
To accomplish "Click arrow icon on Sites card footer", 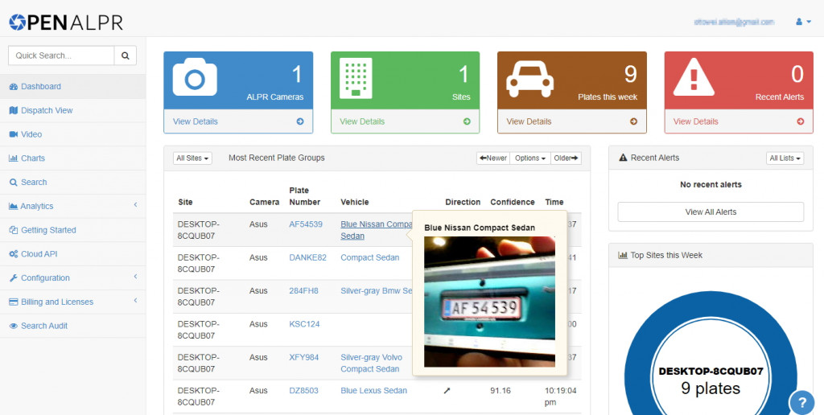I will click(467, 121).
